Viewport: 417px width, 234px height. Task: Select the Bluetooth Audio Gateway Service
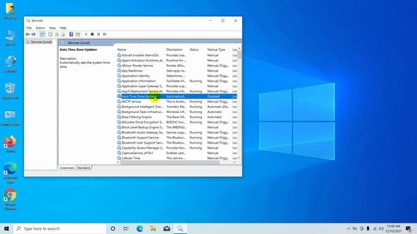(x=177, y=133)
